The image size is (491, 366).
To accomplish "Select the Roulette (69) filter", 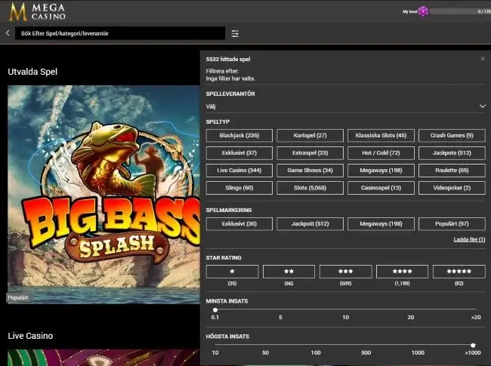I will click(x=452, y=171).
